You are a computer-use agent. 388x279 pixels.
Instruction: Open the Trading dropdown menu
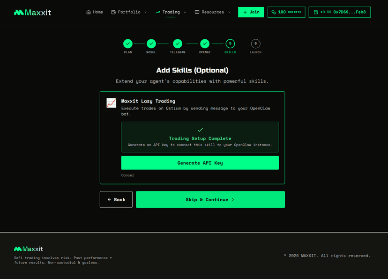click(x=185, y=12)
